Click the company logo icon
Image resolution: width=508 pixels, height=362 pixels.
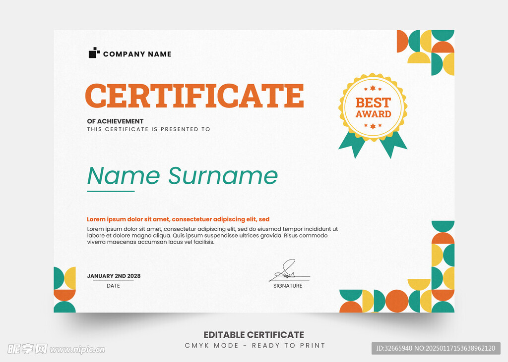[94, 53]
